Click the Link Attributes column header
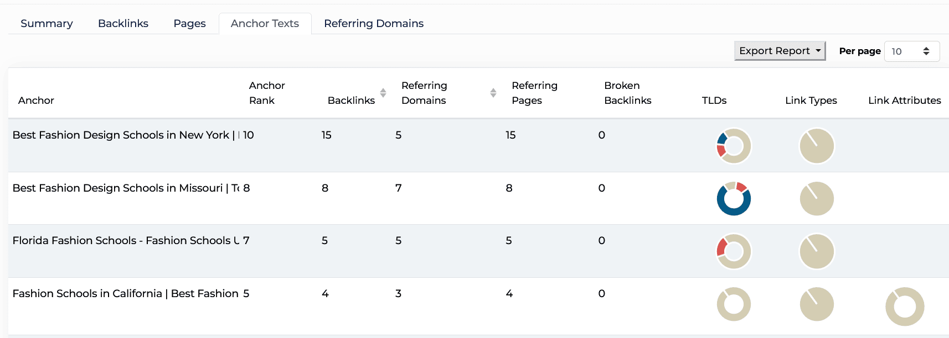Viewport: 949px width, 338px height. pyautogui.click(x=905, y=101)
